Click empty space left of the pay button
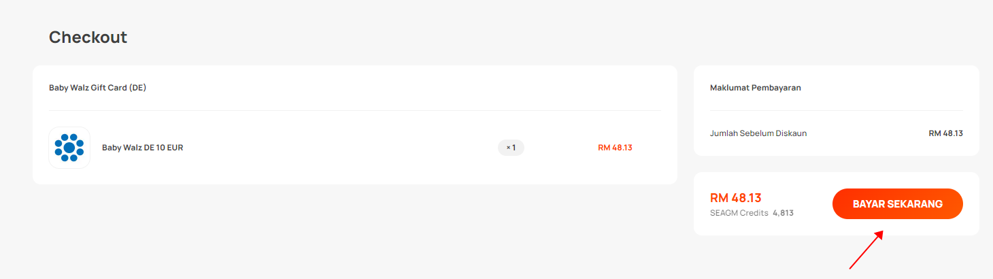This screenshot has height=279, width=993. [813, 204]
